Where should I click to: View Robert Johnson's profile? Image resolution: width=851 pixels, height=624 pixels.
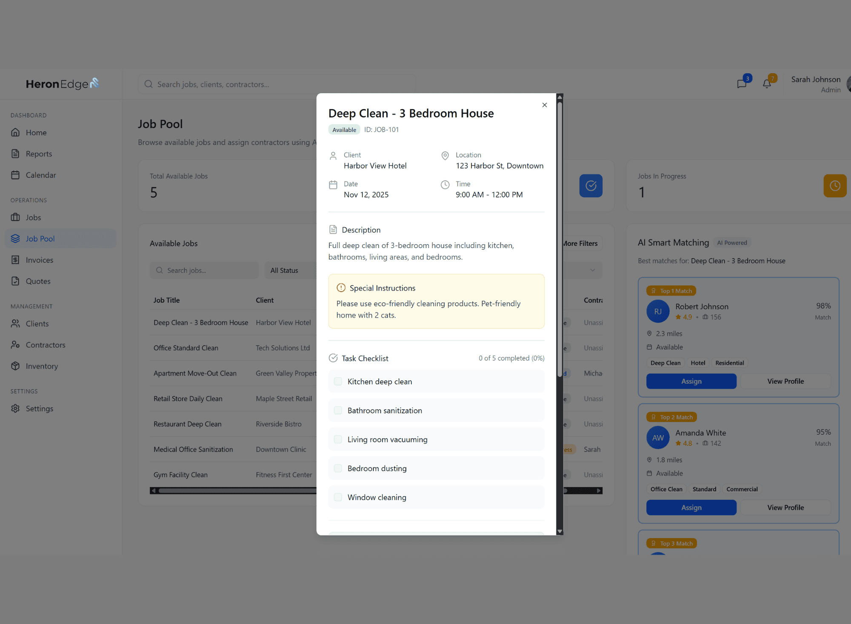[785, 381]
